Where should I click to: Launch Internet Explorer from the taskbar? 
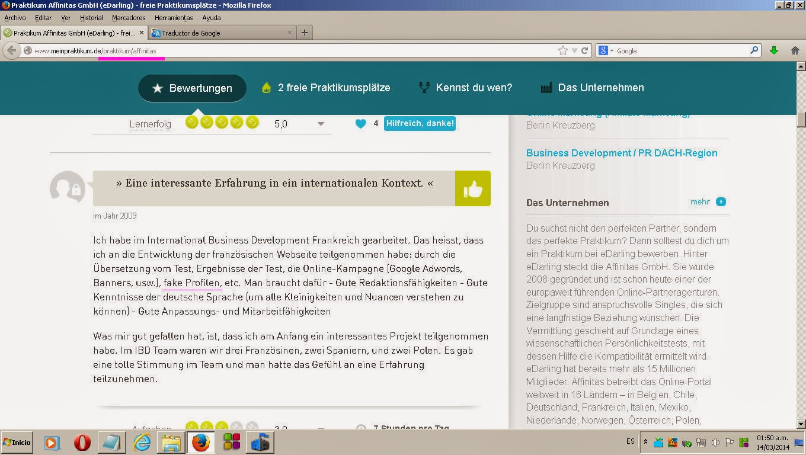142,443
